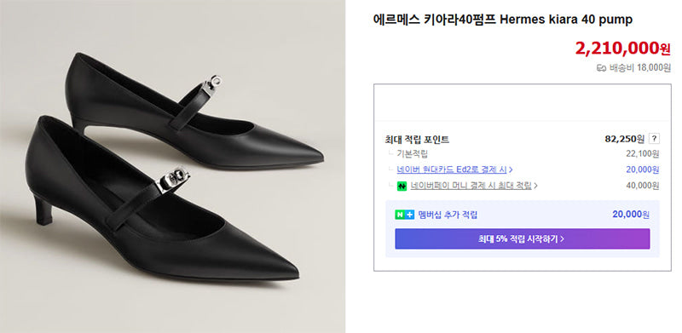Click the green Naver Pay N icon
Image resolution: width=682 pixels, height=333 pixels.
click(402, 186)
